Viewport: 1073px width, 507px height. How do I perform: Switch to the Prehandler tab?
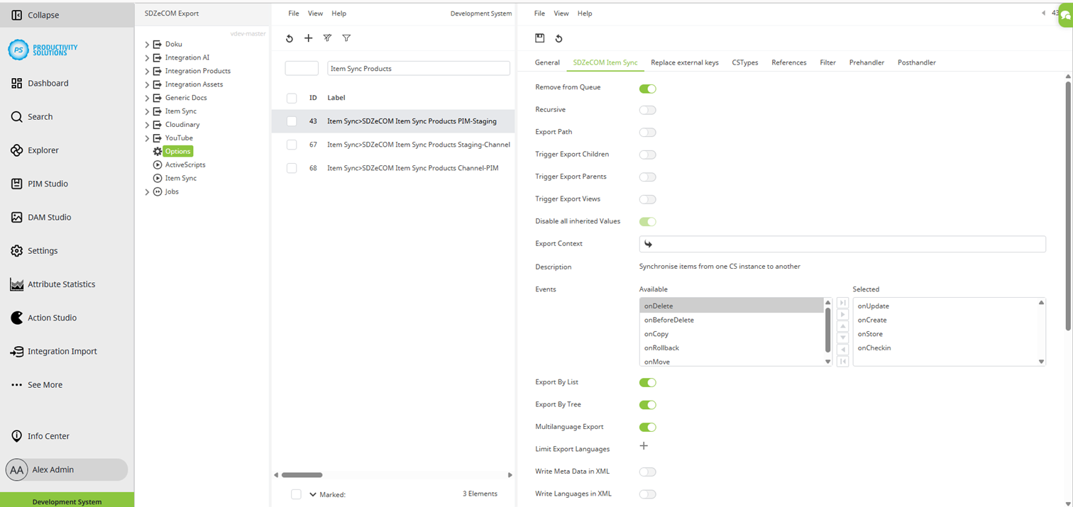click(866, 62)
